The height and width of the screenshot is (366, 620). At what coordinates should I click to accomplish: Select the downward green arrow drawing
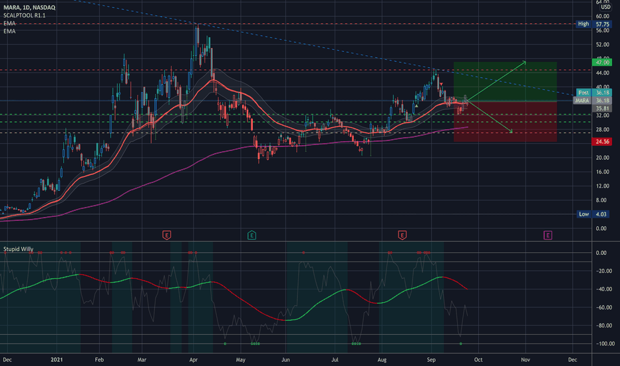coord(490,117)
